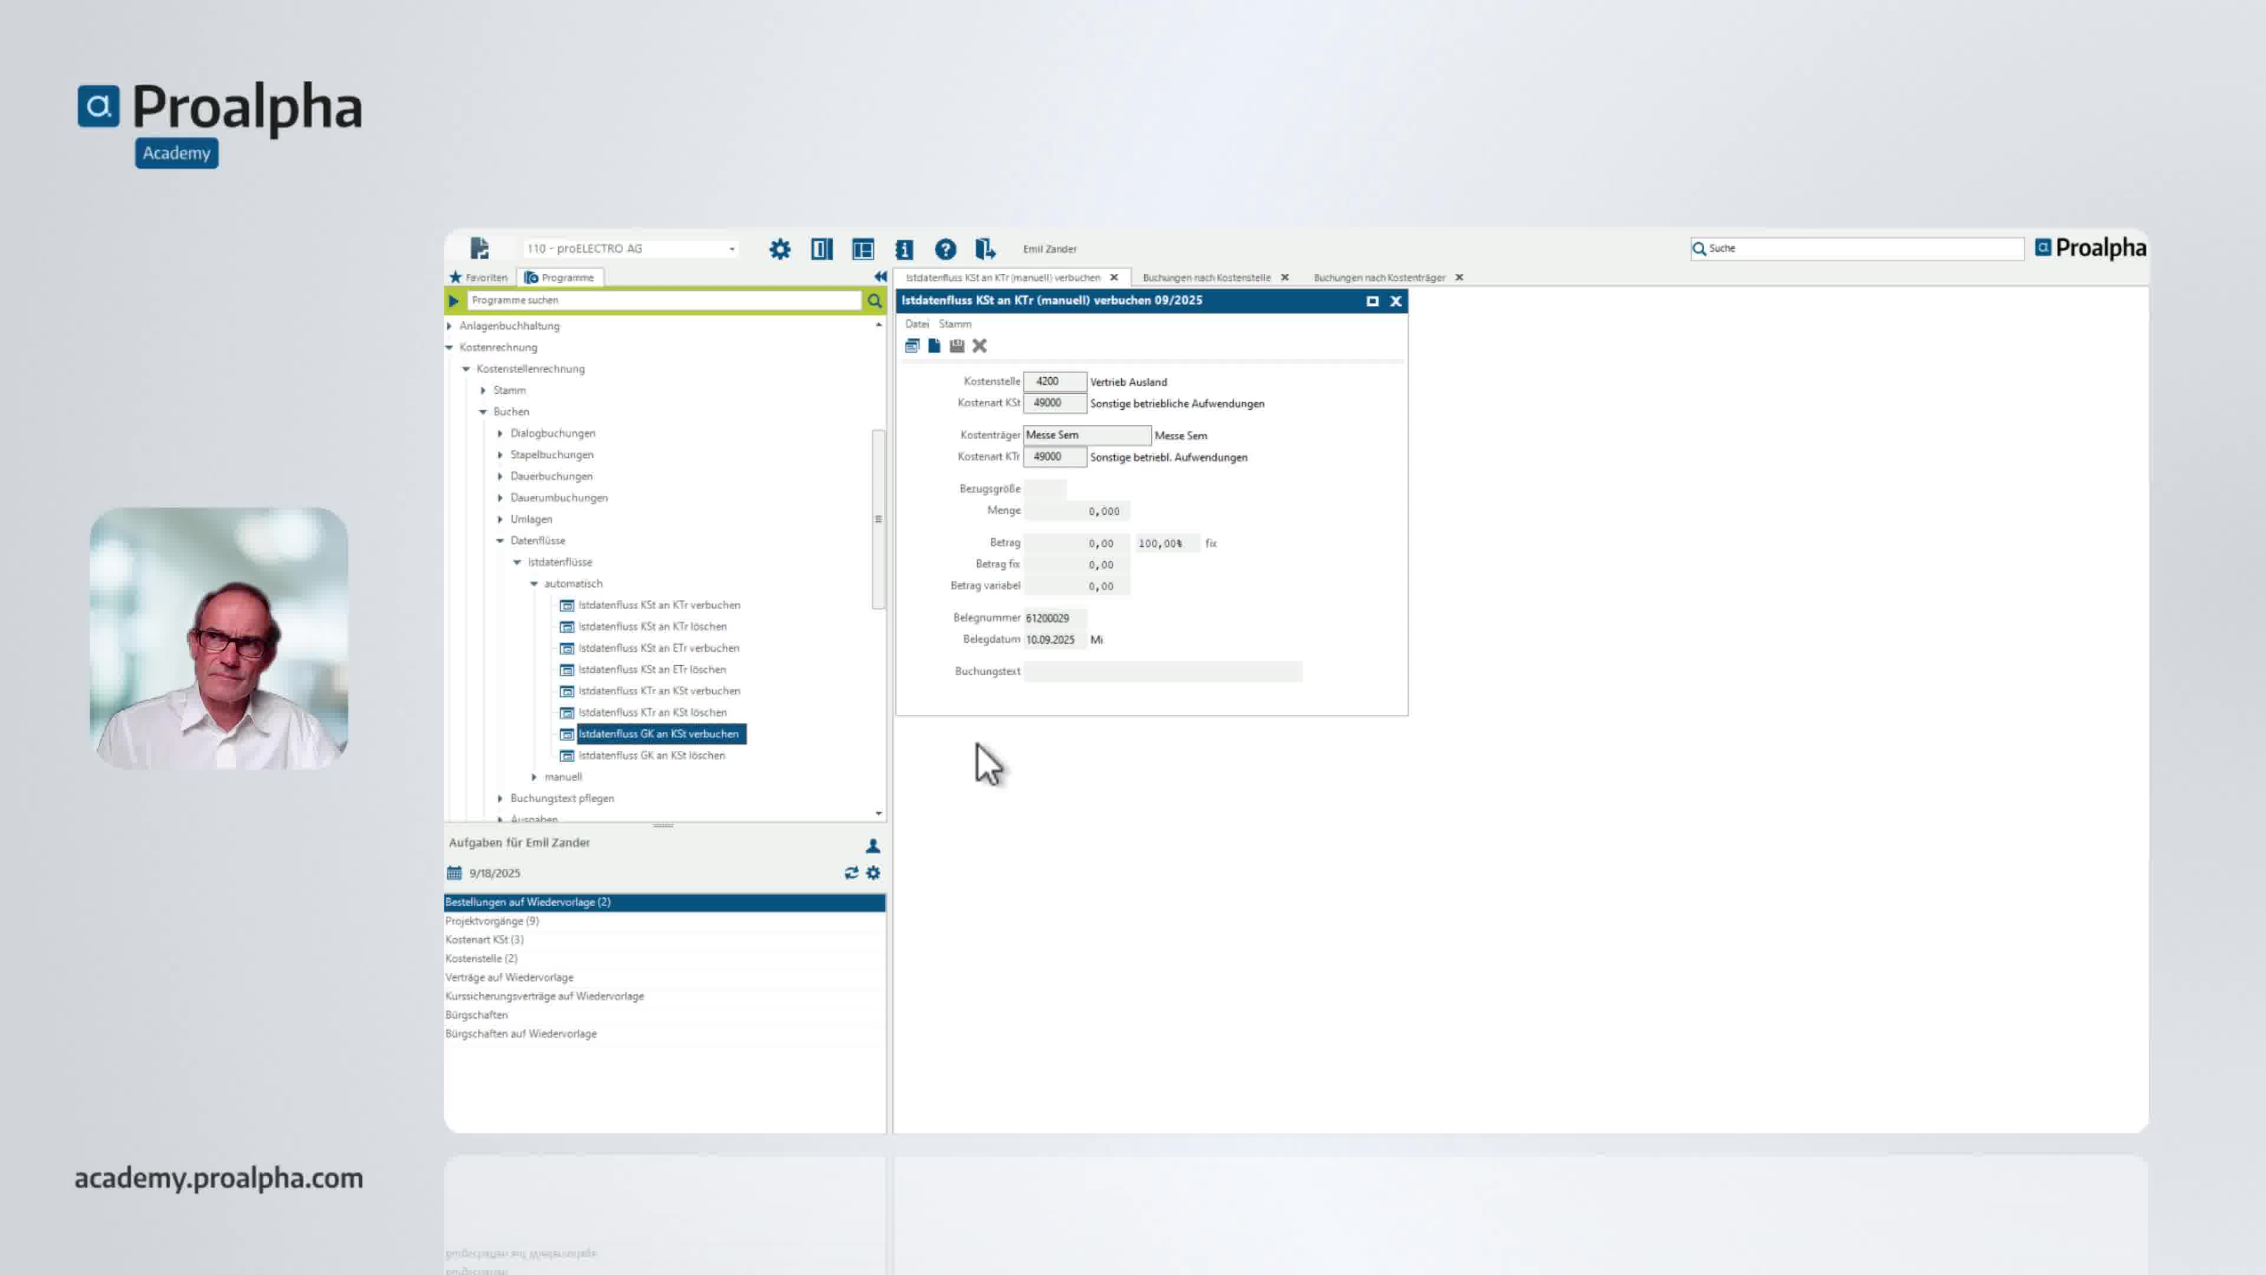Image resolution: width=2266 pixels, height=1275 pixels.
Task: Click the delete X icon in form toolbar
Action: [x=979, y=346]
